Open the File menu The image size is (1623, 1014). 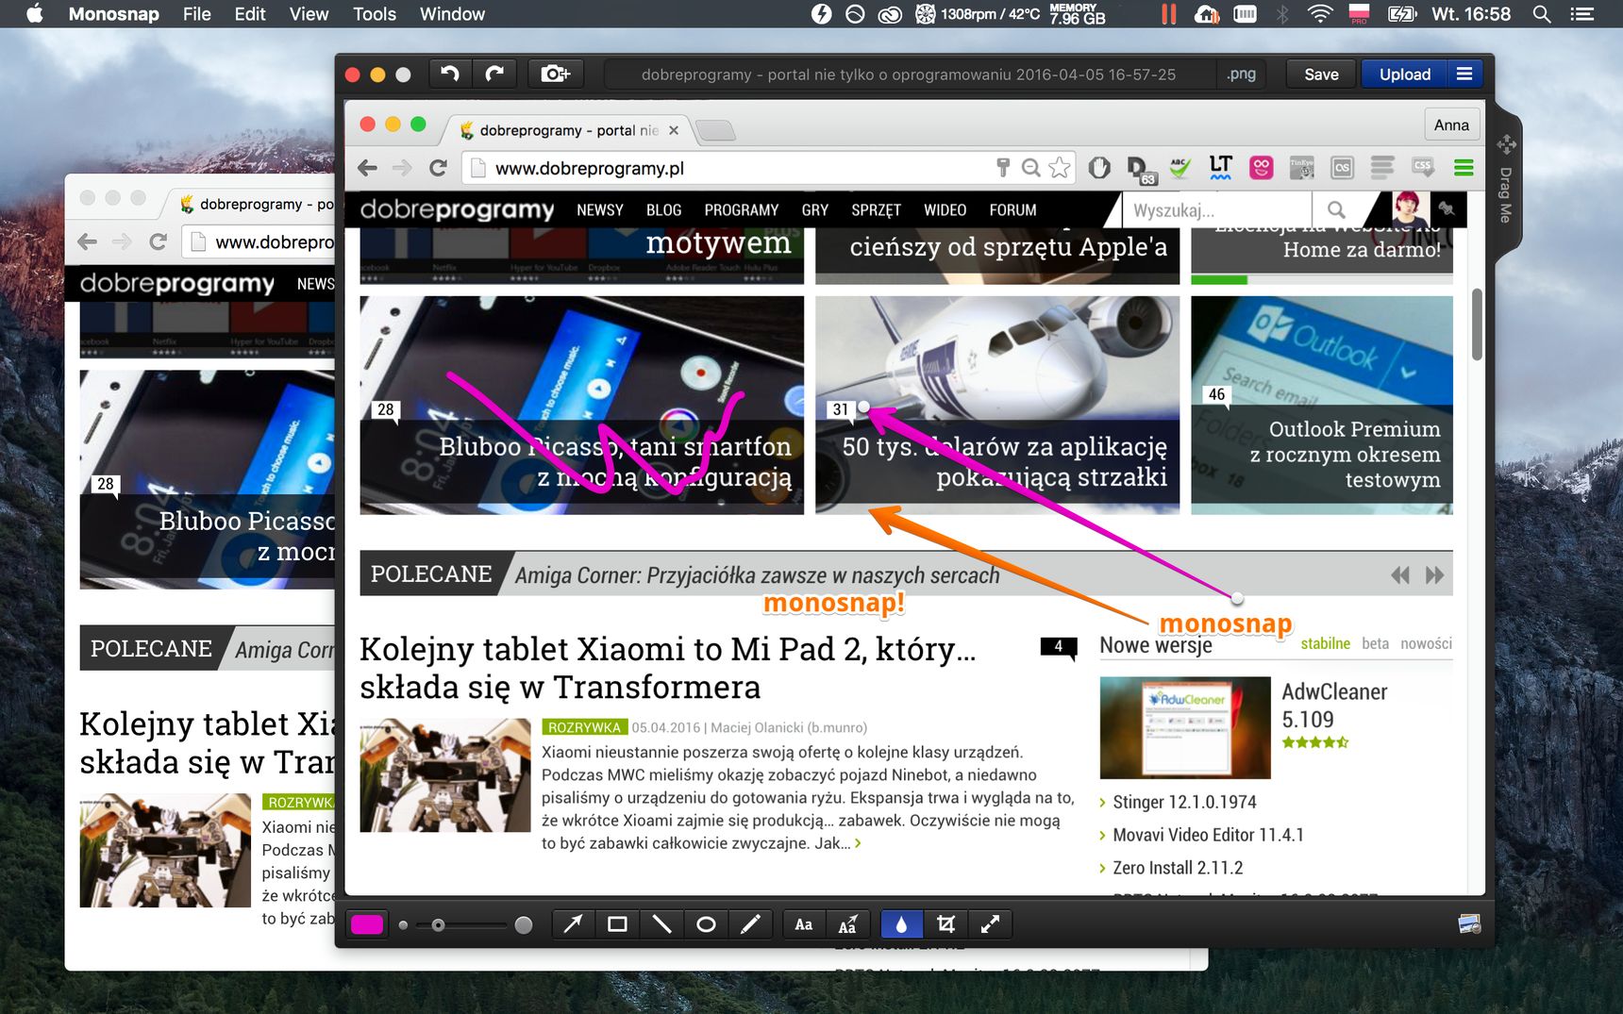click(196, 14)
